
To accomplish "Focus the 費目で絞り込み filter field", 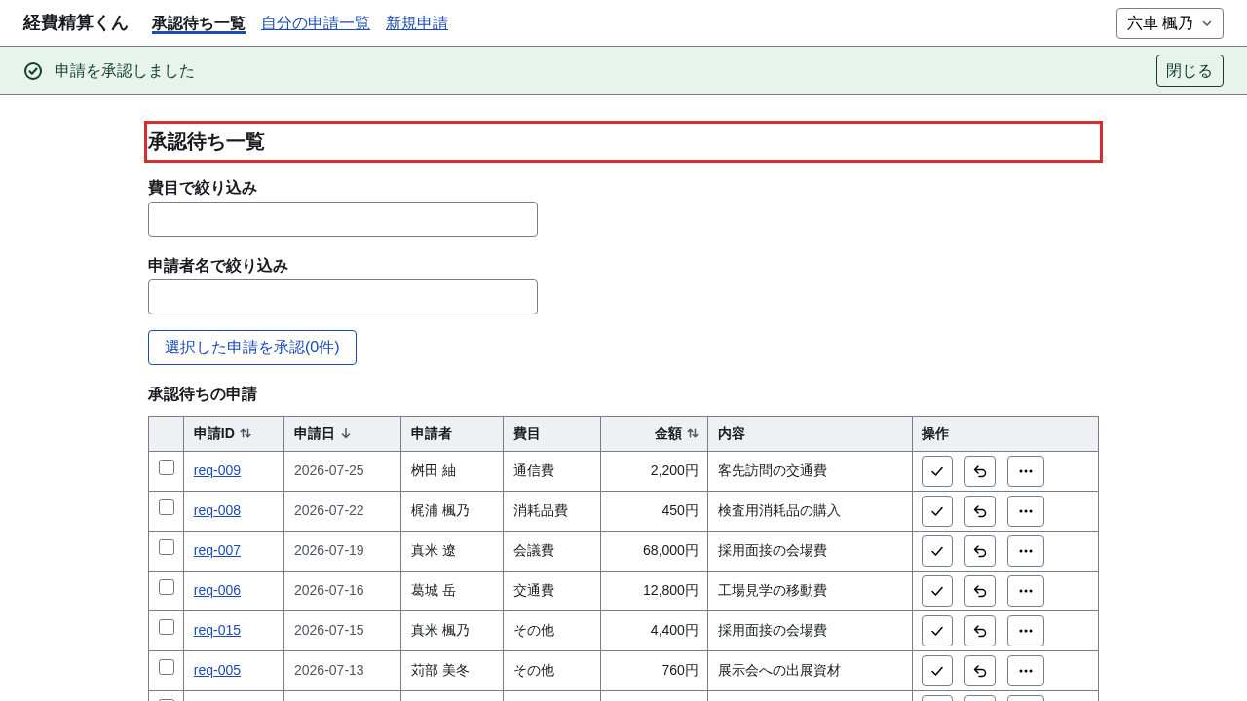I will (343, 219).
